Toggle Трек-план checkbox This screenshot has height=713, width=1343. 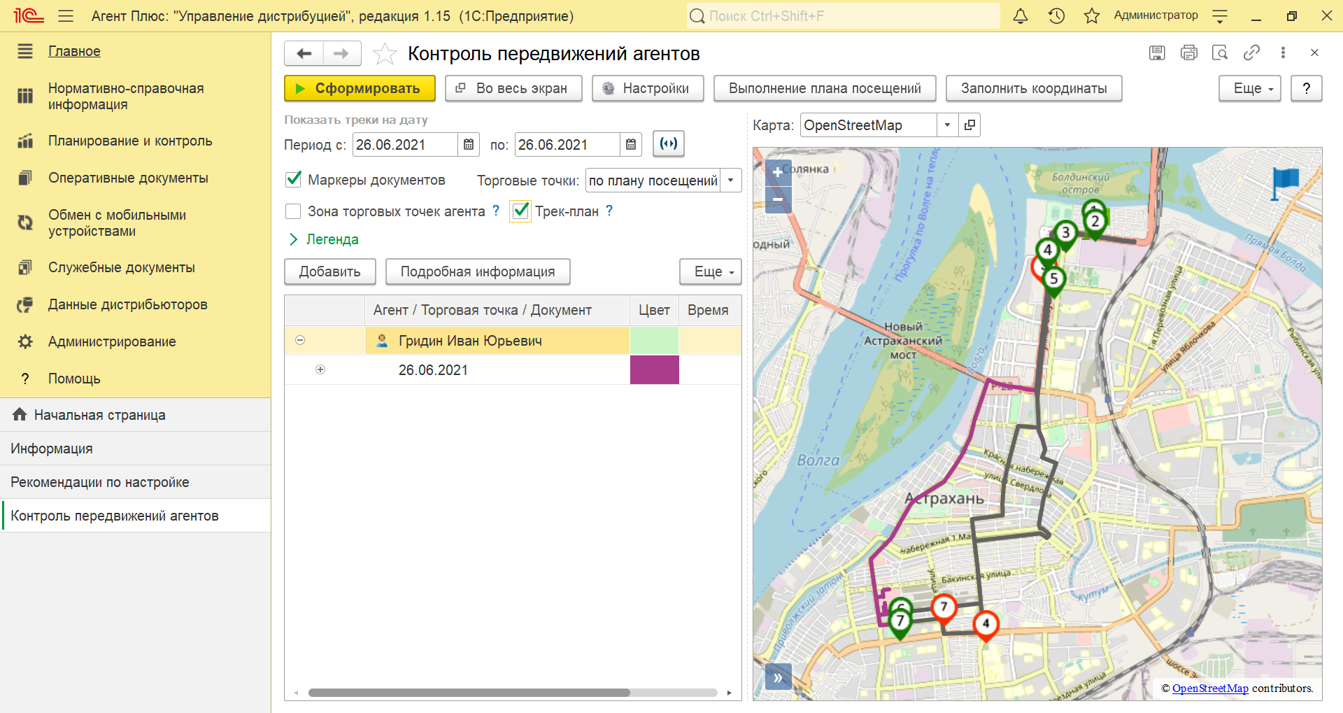520,211
